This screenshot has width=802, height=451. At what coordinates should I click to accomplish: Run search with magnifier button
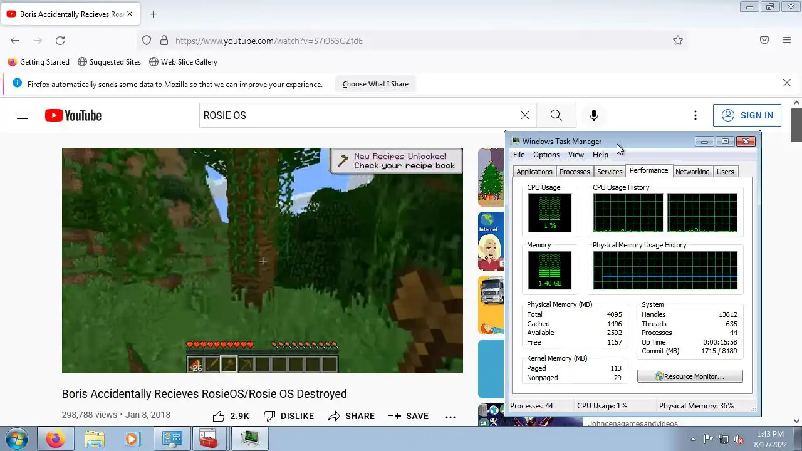[x=556, y=115]
